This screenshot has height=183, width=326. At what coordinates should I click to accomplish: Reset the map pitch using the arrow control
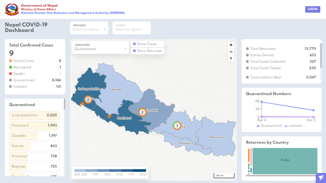(231, 59)
